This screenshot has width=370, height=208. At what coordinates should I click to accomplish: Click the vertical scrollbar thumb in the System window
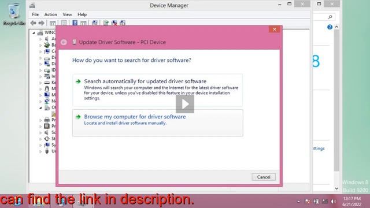click(336, 100)
